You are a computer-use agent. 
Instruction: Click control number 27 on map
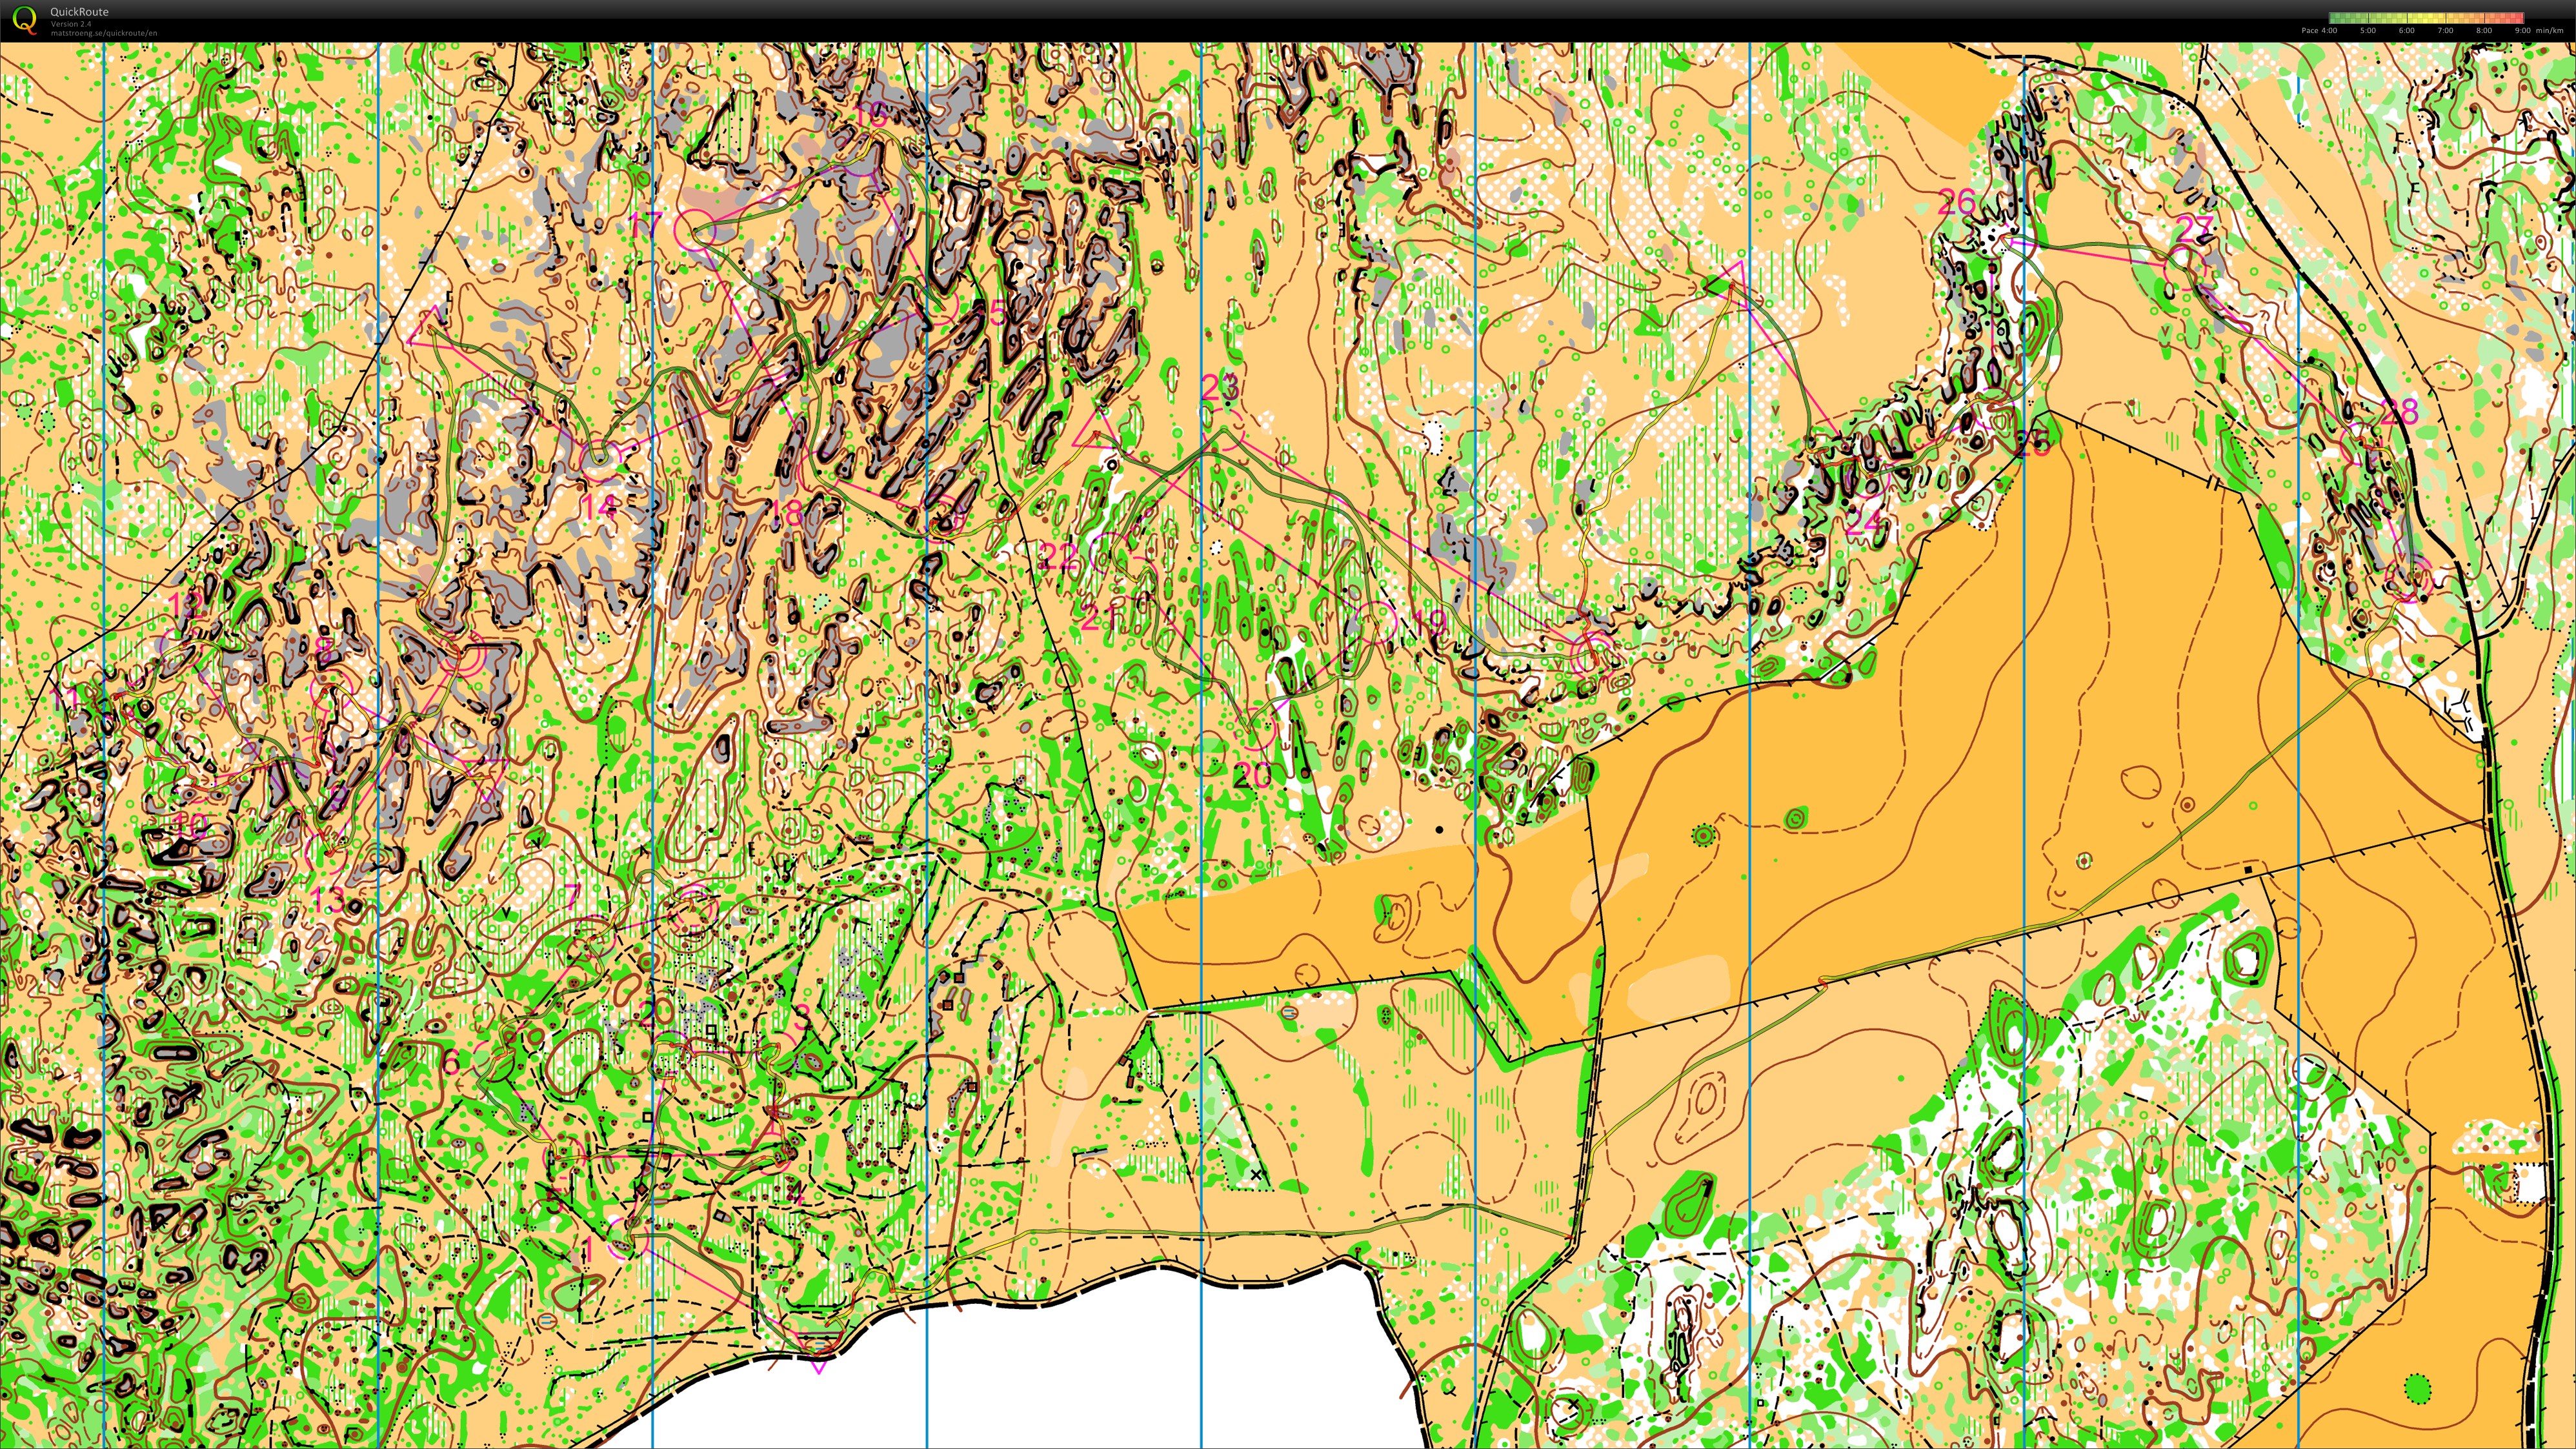pyautogui.click(x=2194, y=229)
